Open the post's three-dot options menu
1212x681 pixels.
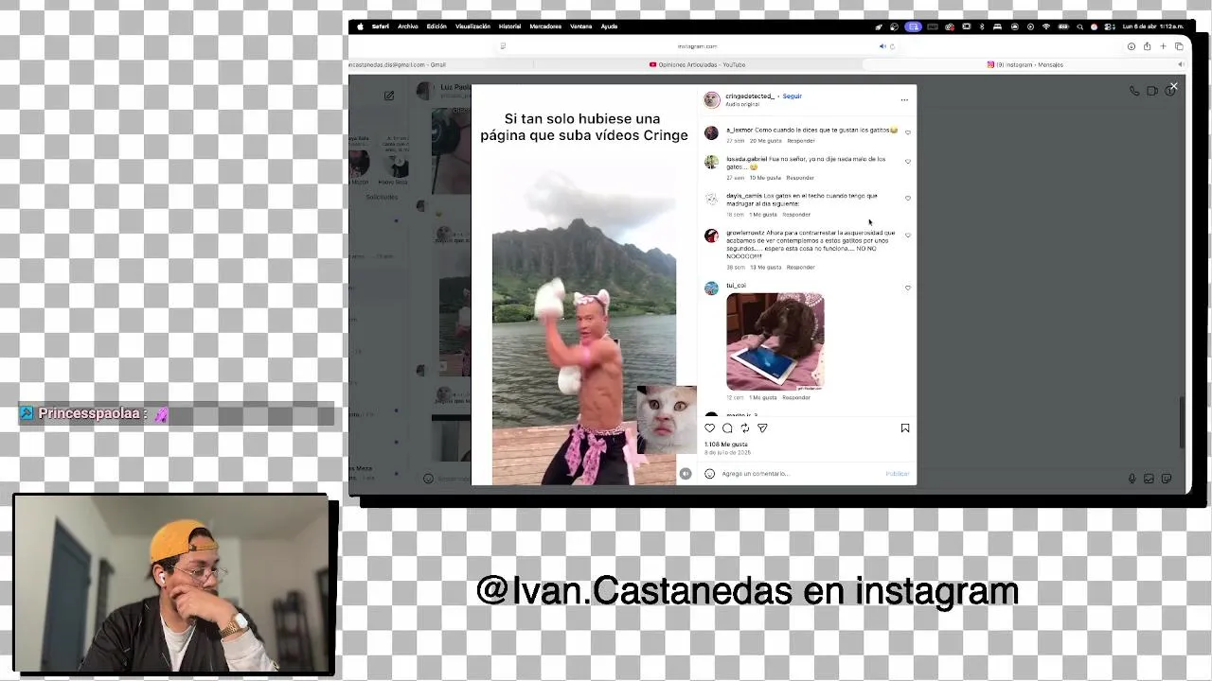(904, 99)
